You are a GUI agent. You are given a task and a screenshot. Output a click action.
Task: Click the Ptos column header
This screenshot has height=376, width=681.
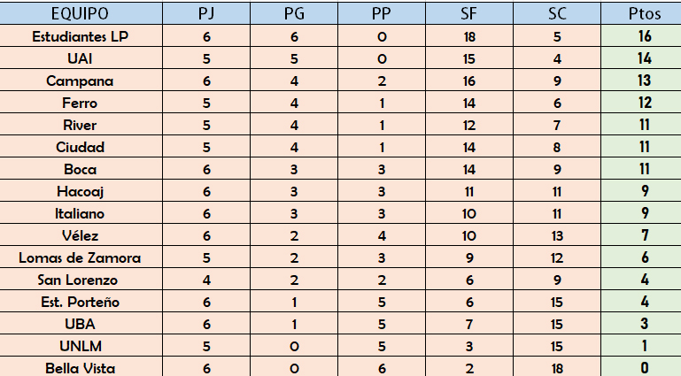pyautogui.click(x=641, y=13)
